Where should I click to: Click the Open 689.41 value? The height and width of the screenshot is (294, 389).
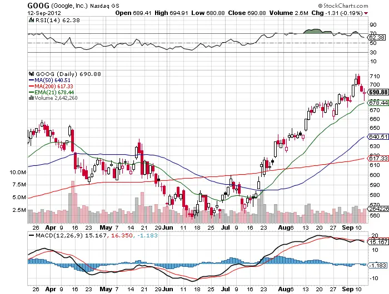tap(133, 13)
